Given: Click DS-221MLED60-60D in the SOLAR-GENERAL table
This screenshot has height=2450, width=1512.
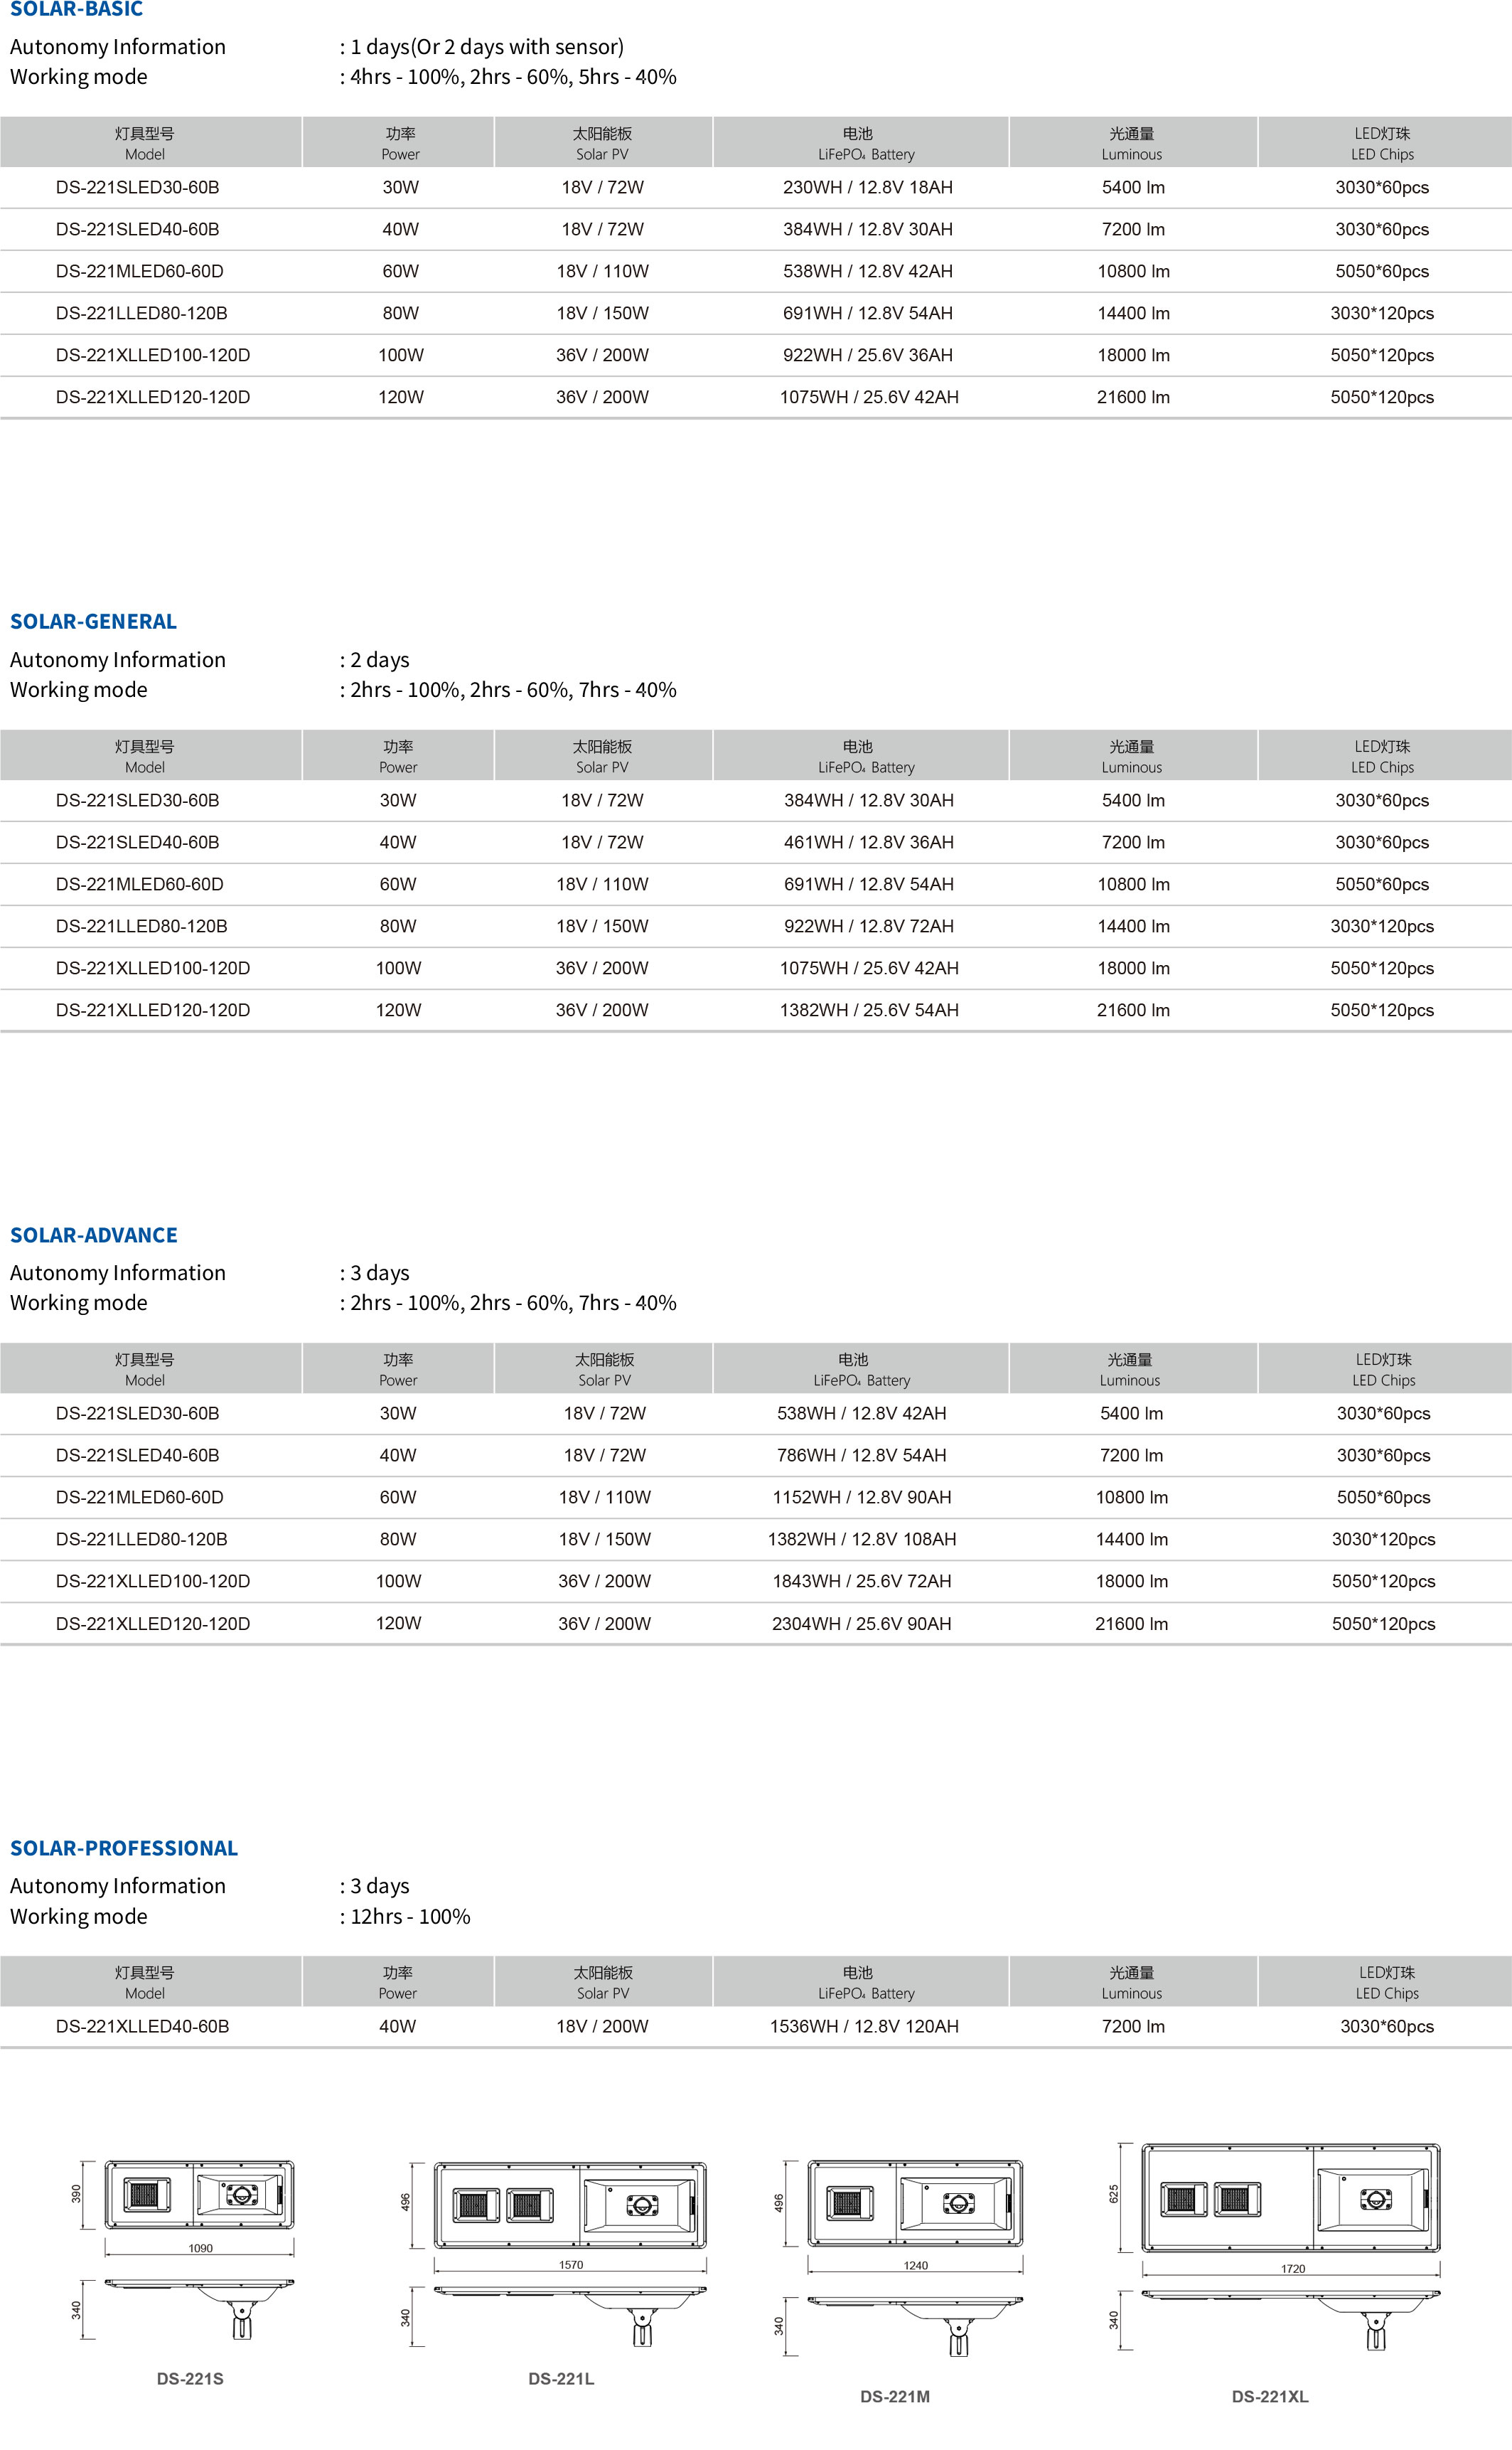Looking at the screenshot, I should (140, 885).
